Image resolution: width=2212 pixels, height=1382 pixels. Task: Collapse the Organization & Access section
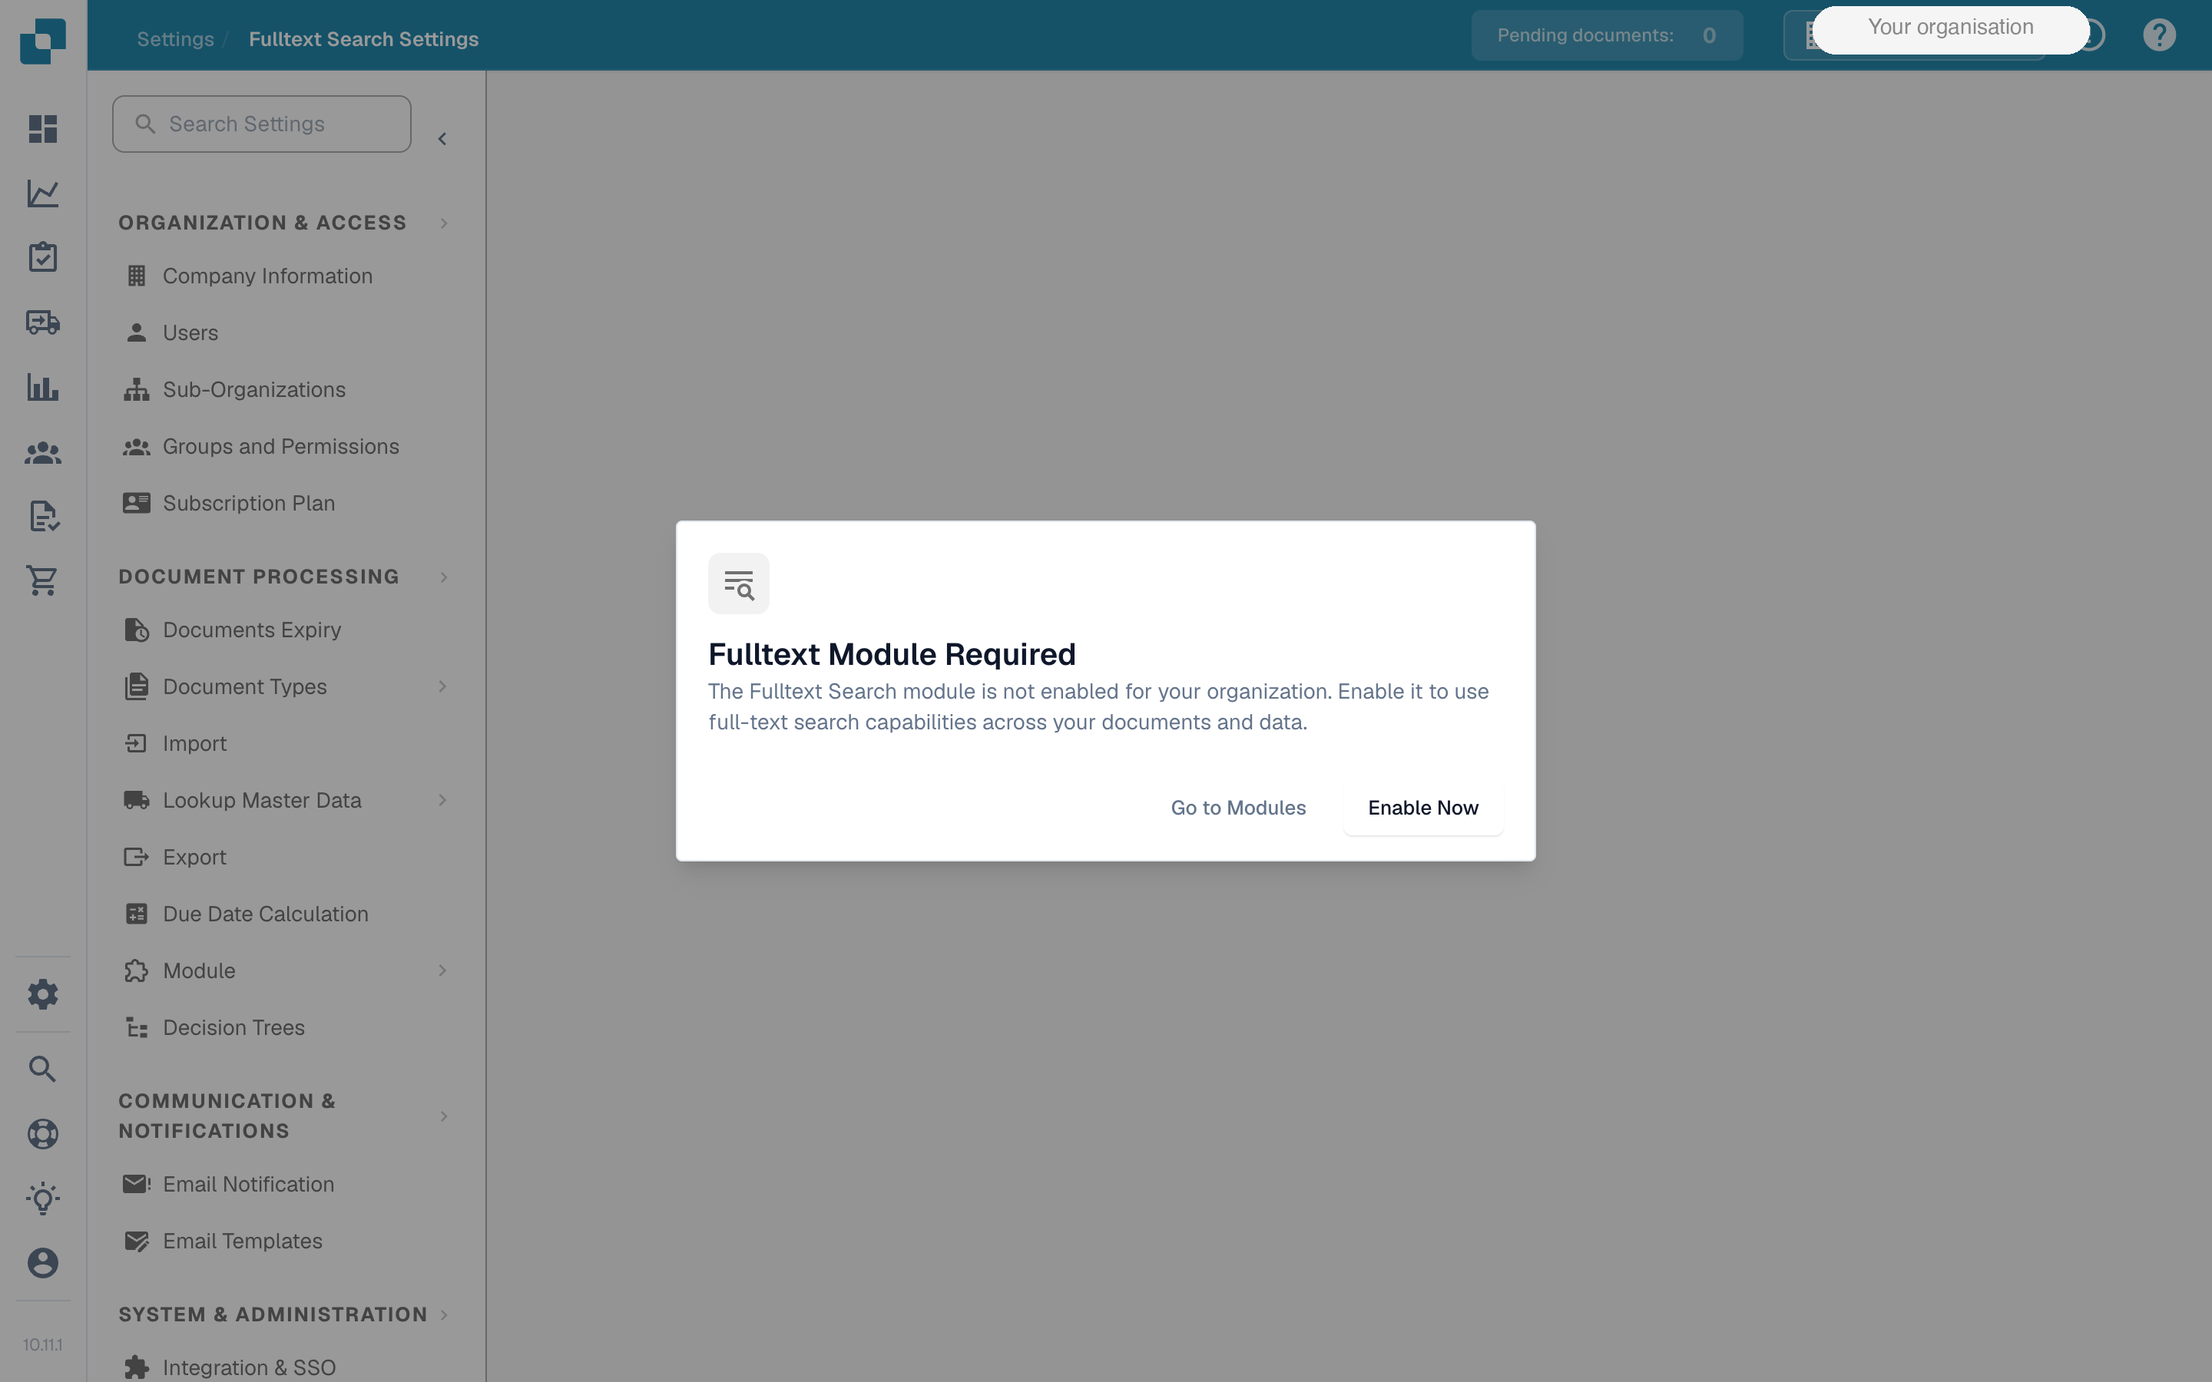click(x=444, y=223)
